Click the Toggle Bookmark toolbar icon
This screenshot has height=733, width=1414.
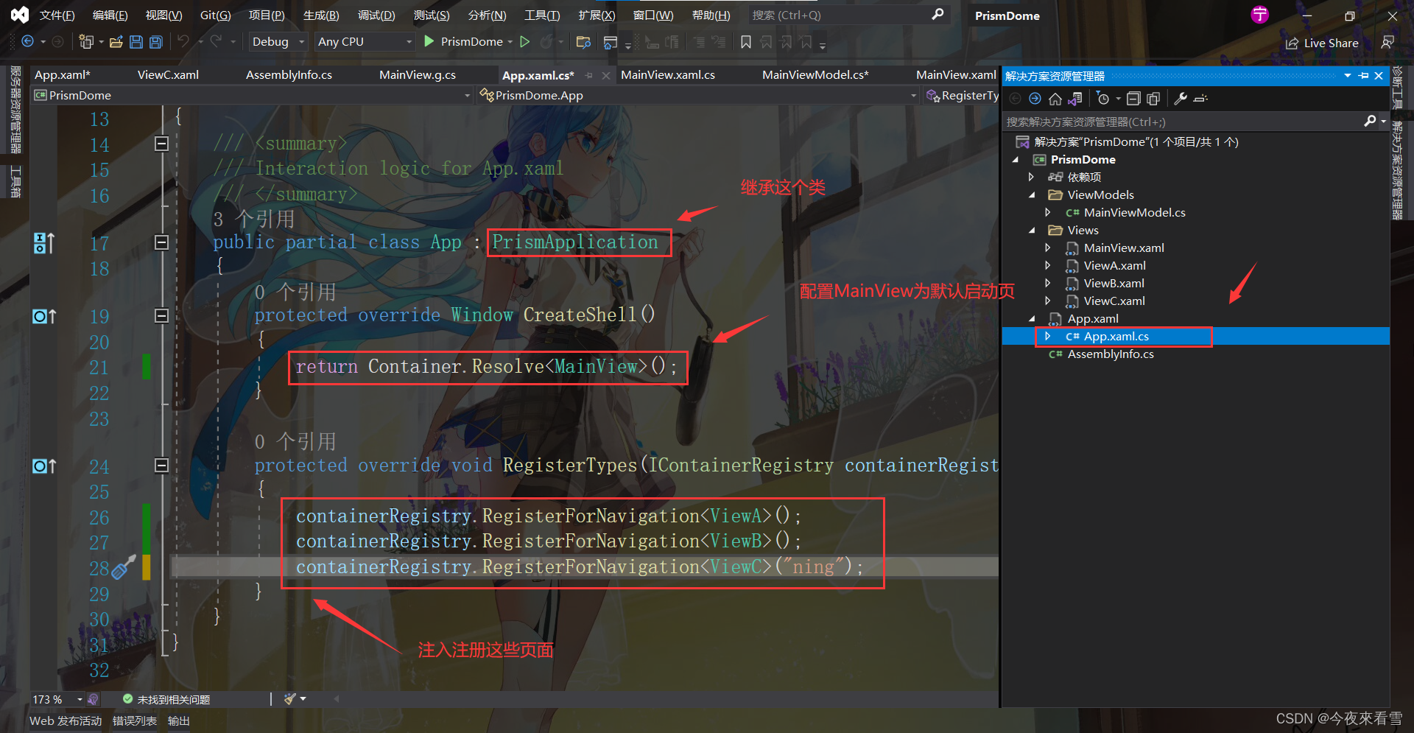[x=746, y=42]
